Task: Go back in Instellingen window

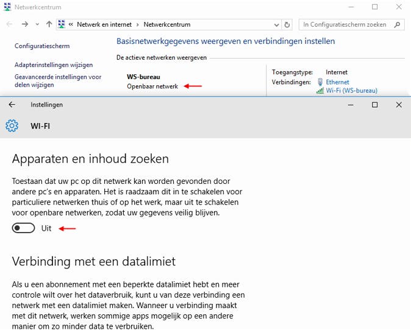Action: pyautogui.click(x=12, y=105)
